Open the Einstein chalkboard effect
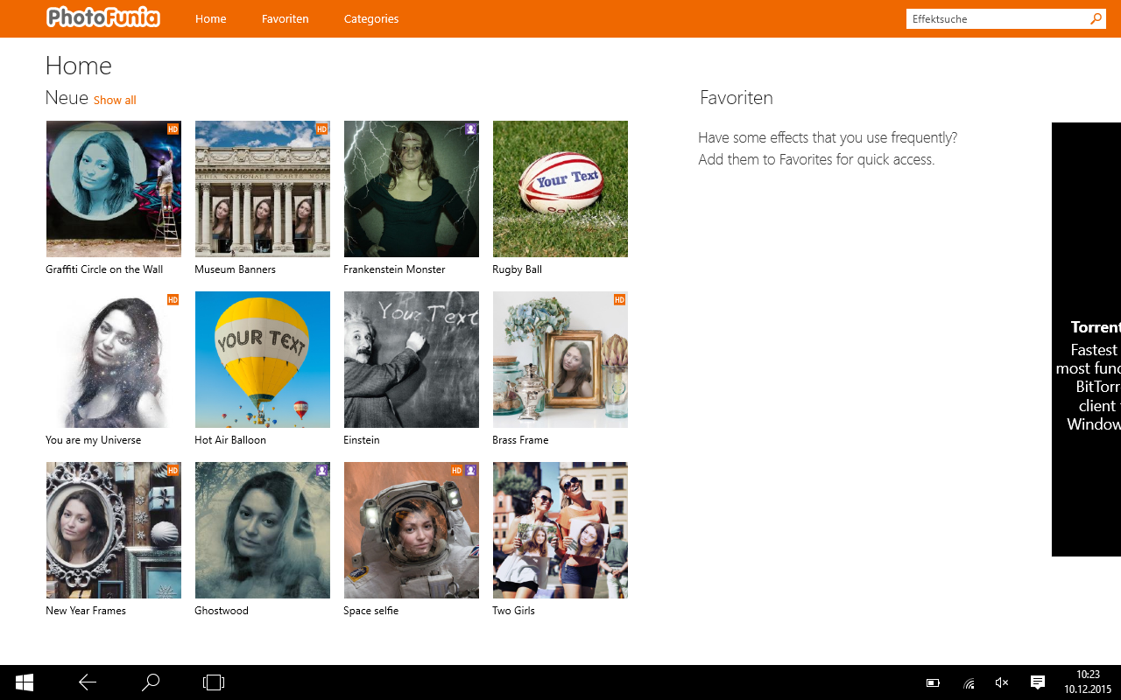This screenshot has height=700, width=1121. [x=412, y=360]
